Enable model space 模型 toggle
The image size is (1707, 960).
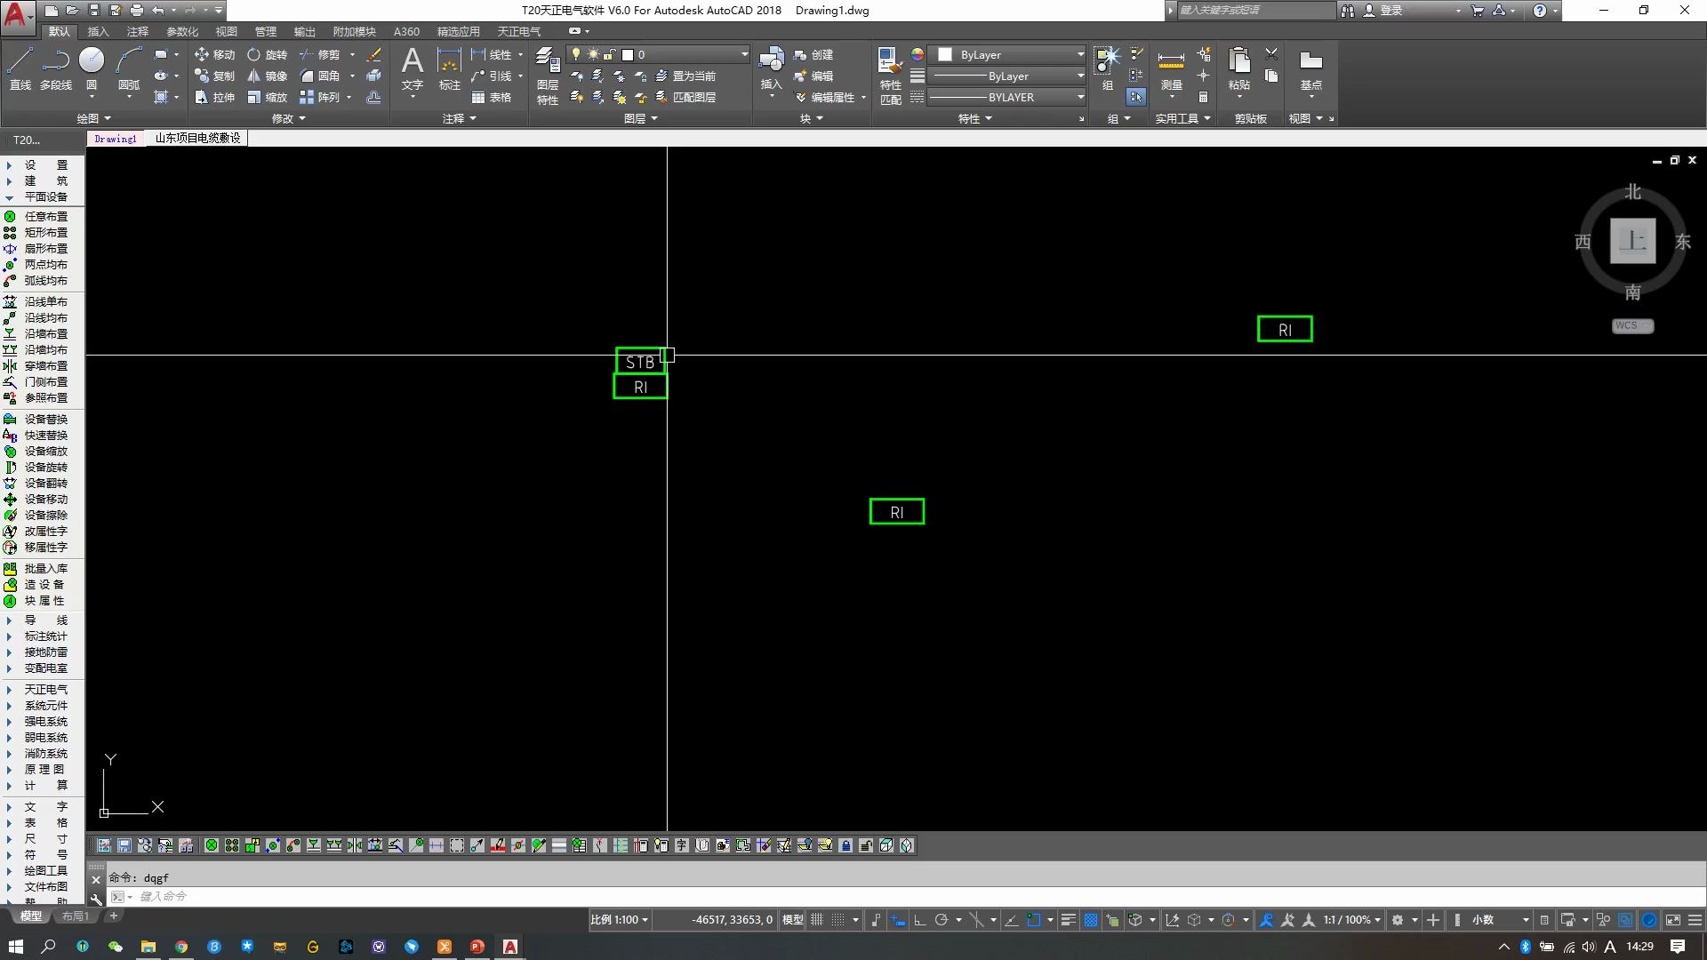[791, 919]
